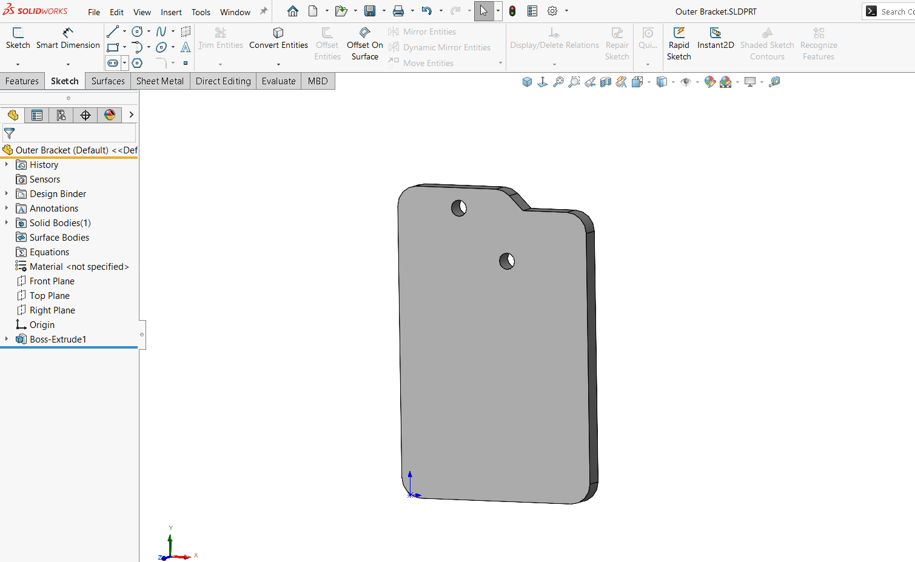Pin the menu bar open
This screenshot has width=915, height=562.
coord(264,11)
